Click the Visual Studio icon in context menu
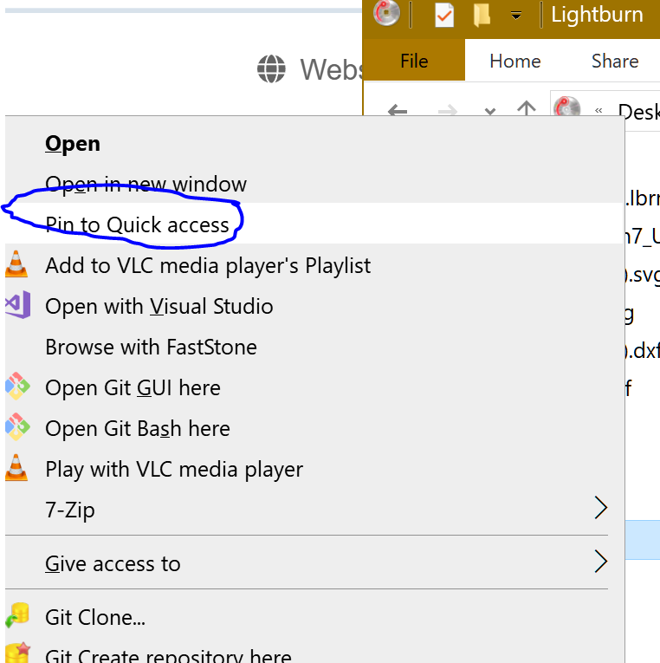660x663 pixels. 16,305
